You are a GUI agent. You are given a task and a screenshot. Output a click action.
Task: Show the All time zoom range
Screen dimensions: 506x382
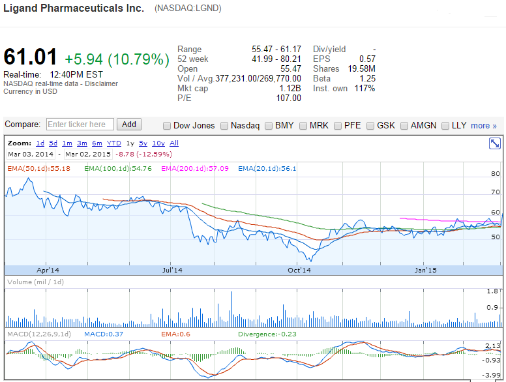click(174, 143)
